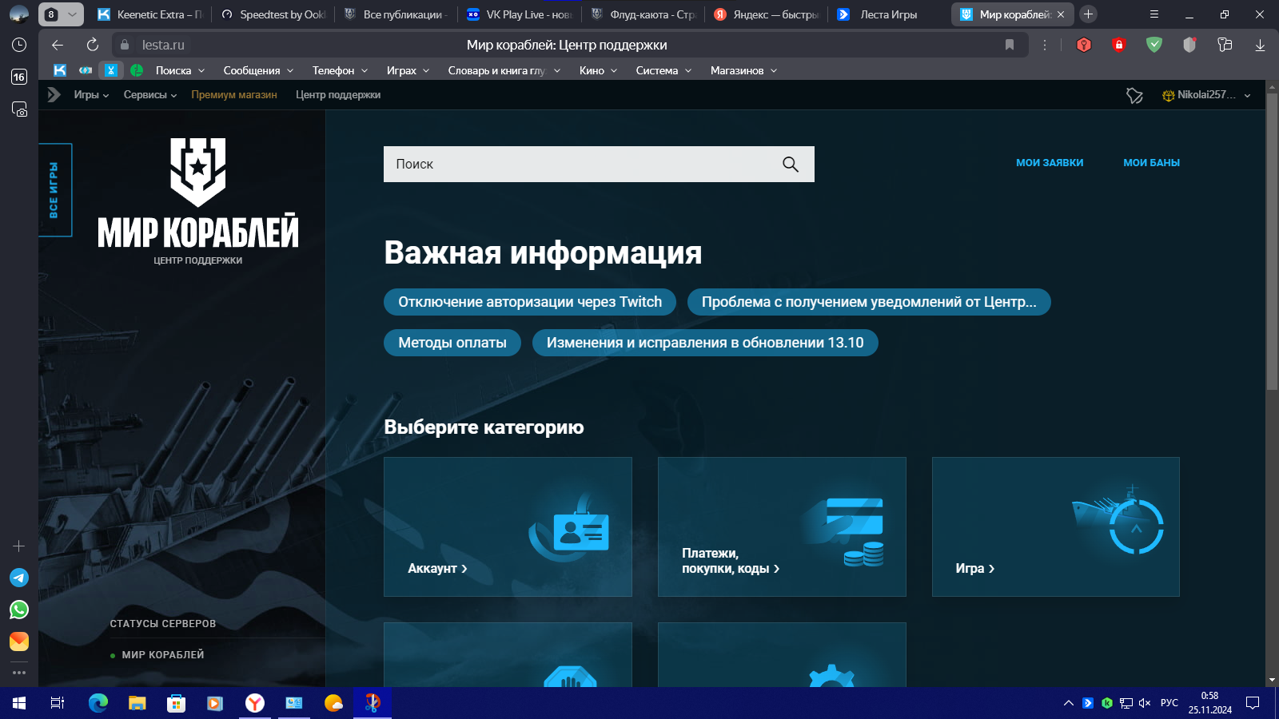Click the search magnifier icon
Image resolution: width=1279 pixels, height=719 pixels.
point(791,164)
